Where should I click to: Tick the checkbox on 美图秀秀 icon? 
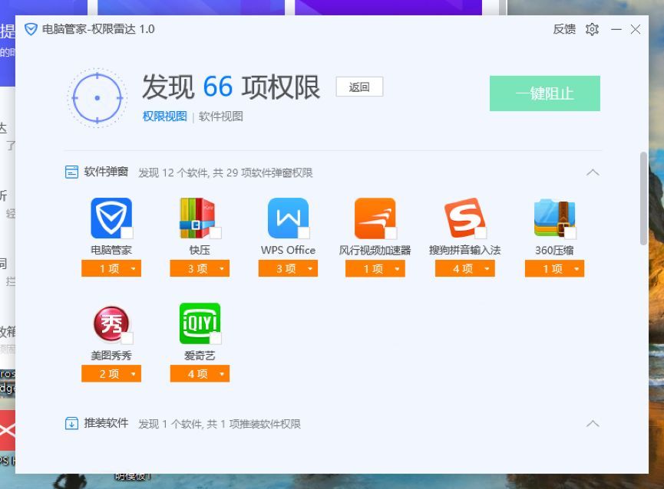click(127, 338)
